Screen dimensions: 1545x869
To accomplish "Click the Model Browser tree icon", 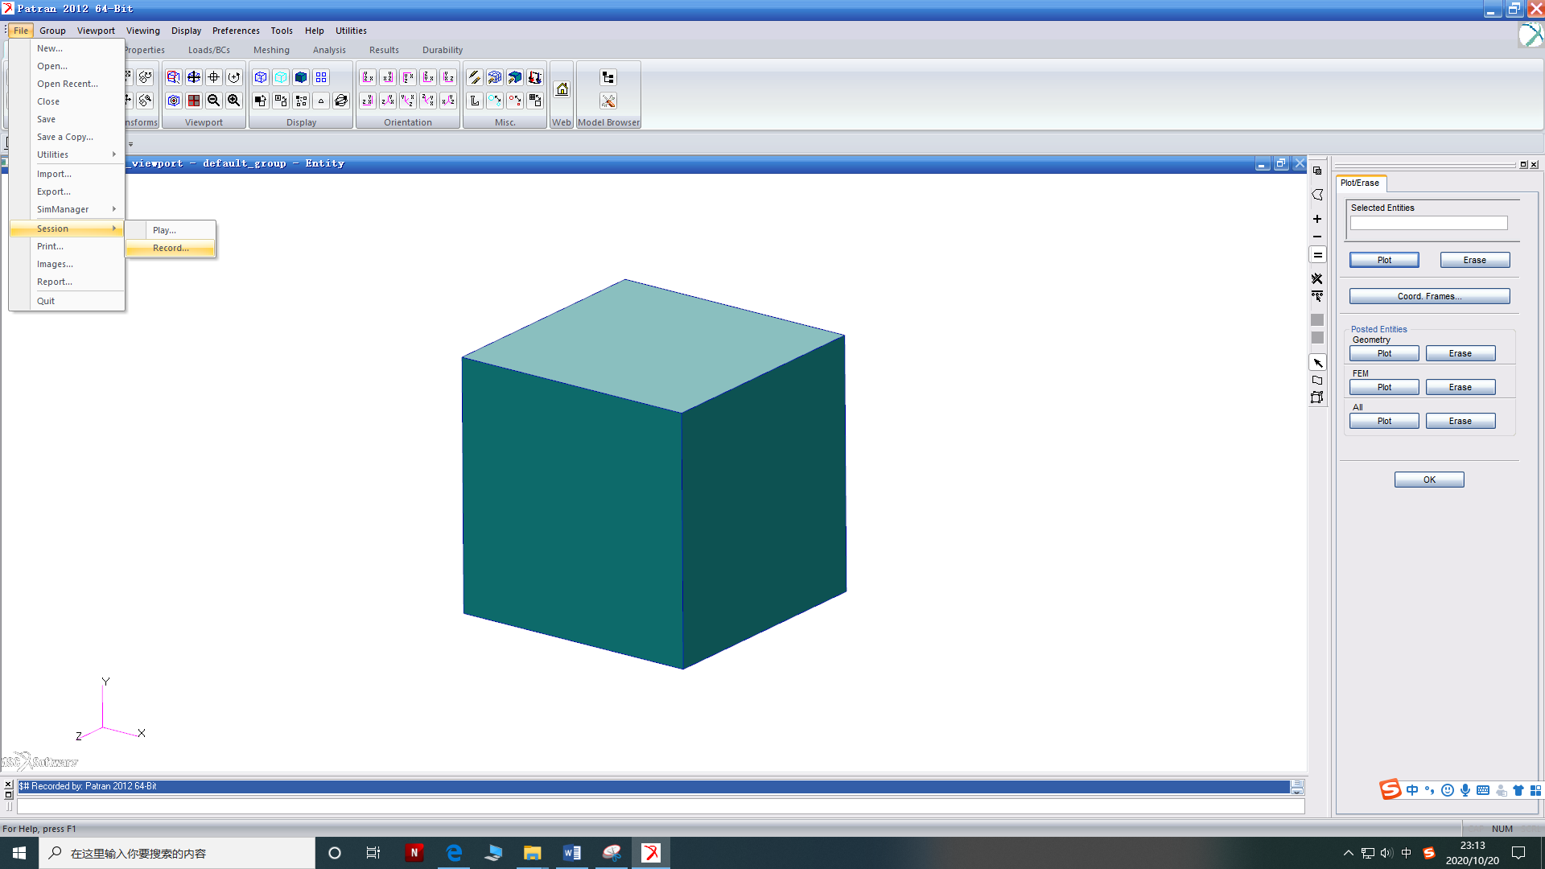I will coord(608,77).
